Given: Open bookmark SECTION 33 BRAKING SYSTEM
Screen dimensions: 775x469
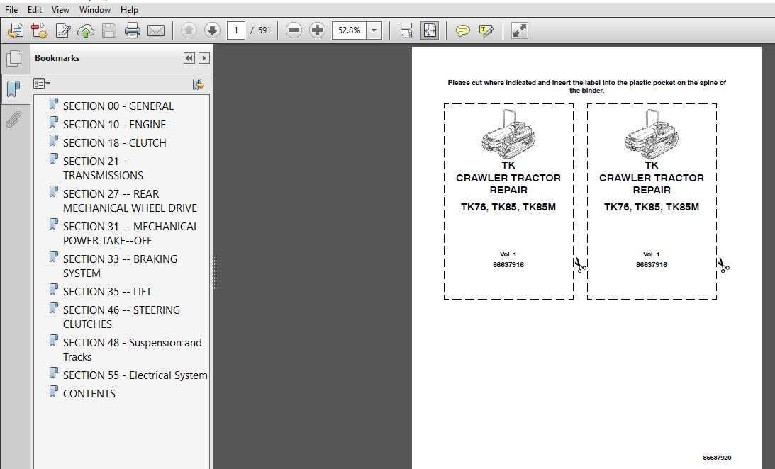Looking at the screenshot, I should tap(120, 266).
